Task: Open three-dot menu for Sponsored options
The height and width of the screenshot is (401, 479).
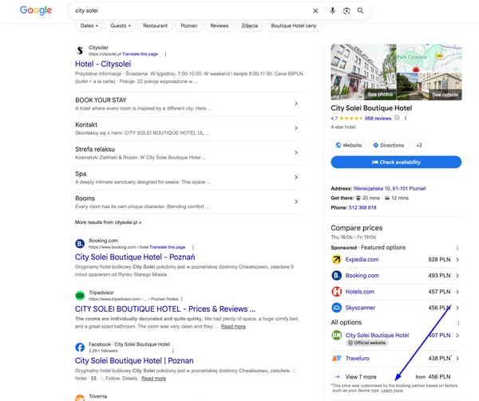Action: click(x=457, y=248)
